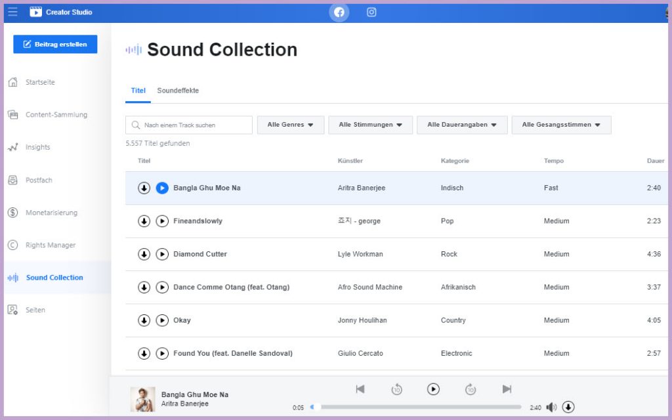Viewport: 672px width, 420px height.
Task: Click the Tempo column header
Action: [x=554, y=161]
